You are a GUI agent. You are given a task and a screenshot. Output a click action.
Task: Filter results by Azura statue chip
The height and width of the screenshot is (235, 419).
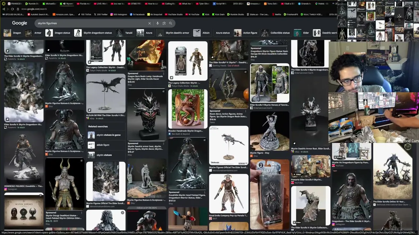(x=222, y=33)
